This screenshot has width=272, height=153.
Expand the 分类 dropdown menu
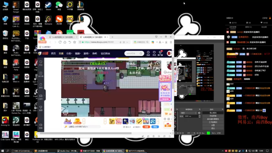click(69, 53)
